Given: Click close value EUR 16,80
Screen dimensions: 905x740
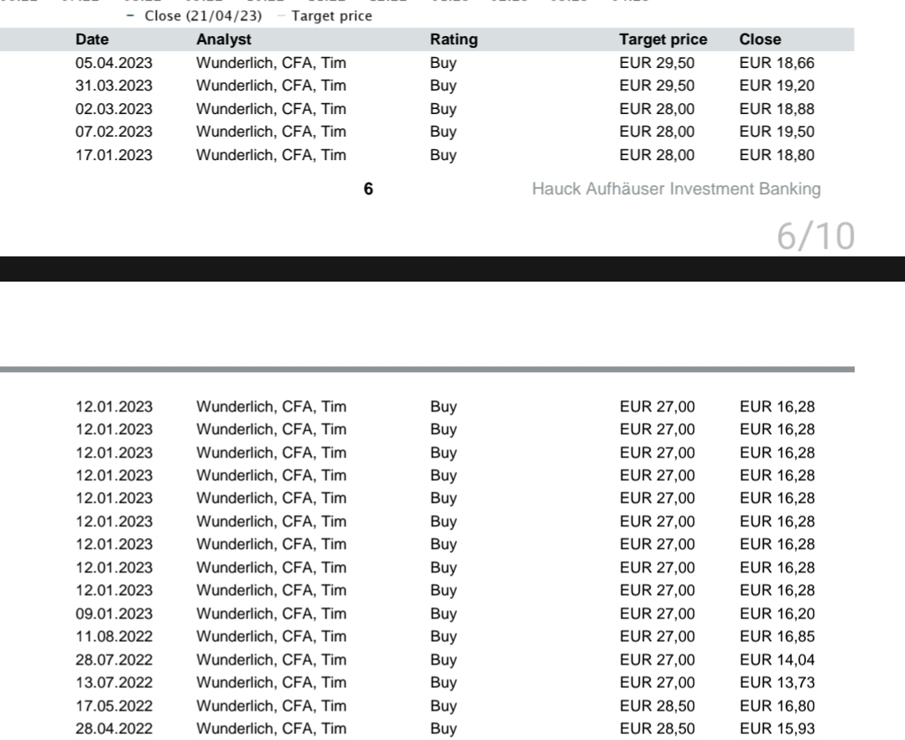Looking at the screenshot, I should coord(777,706).
